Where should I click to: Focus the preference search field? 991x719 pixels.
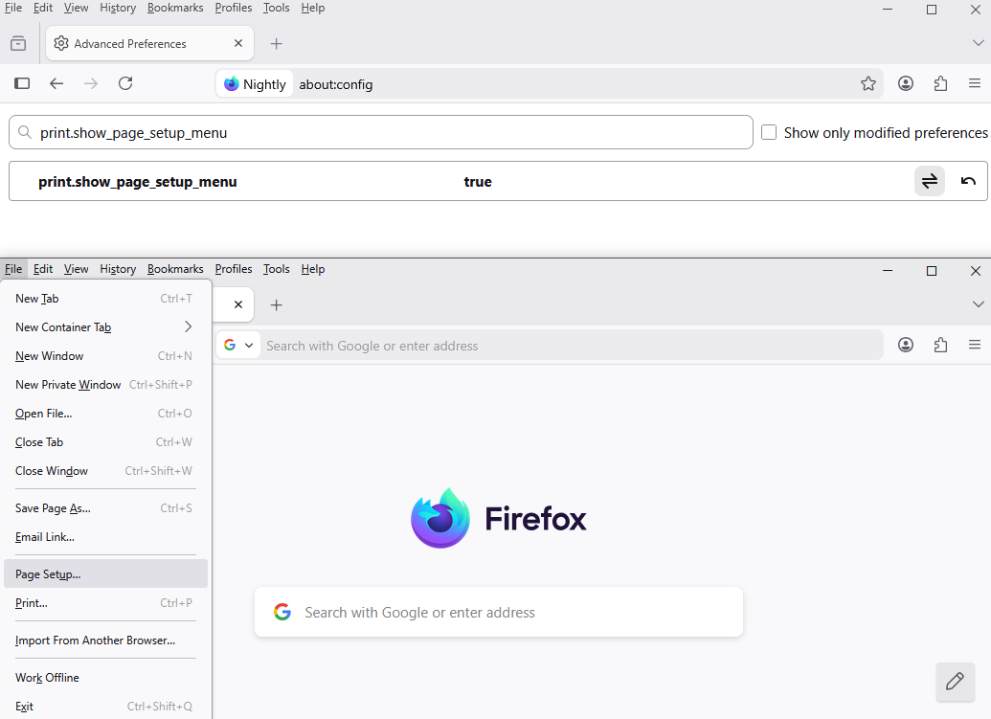pyautogui.click(x=381, y=133)
